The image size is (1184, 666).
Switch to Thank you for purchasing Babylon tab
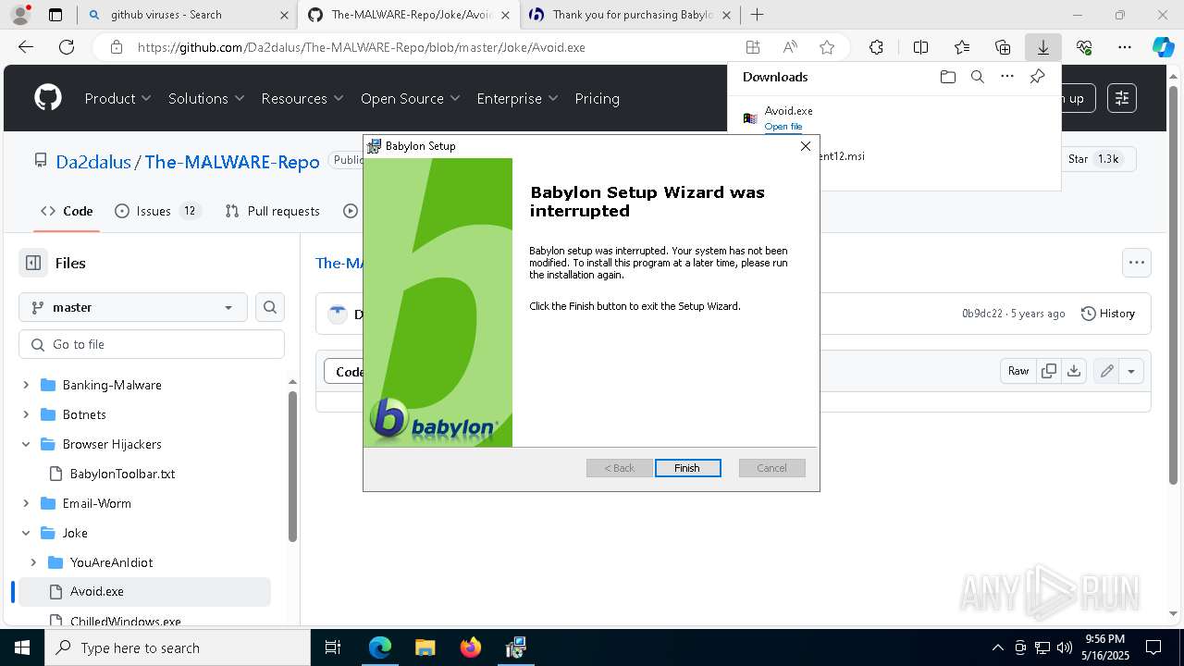pyautogui.click(x=629, y=15)
